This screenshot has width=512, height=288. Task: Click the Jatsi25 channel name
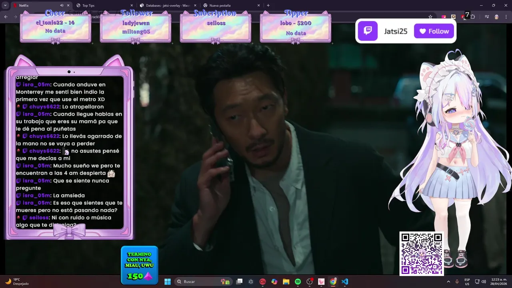pyautogui.click(x=396, y=31)
